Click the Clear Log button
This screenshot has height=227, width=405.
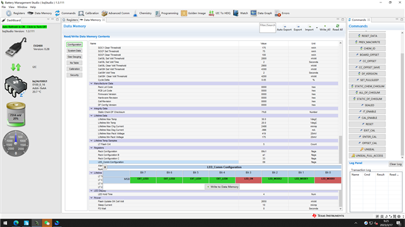(x=396, y=164)
